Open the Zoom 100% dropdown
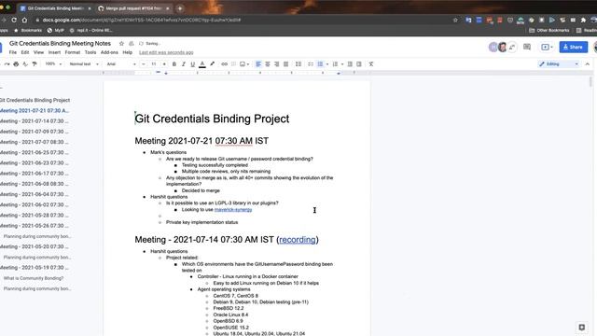Viewport: 597px width, 336px height. coord(54,64)
